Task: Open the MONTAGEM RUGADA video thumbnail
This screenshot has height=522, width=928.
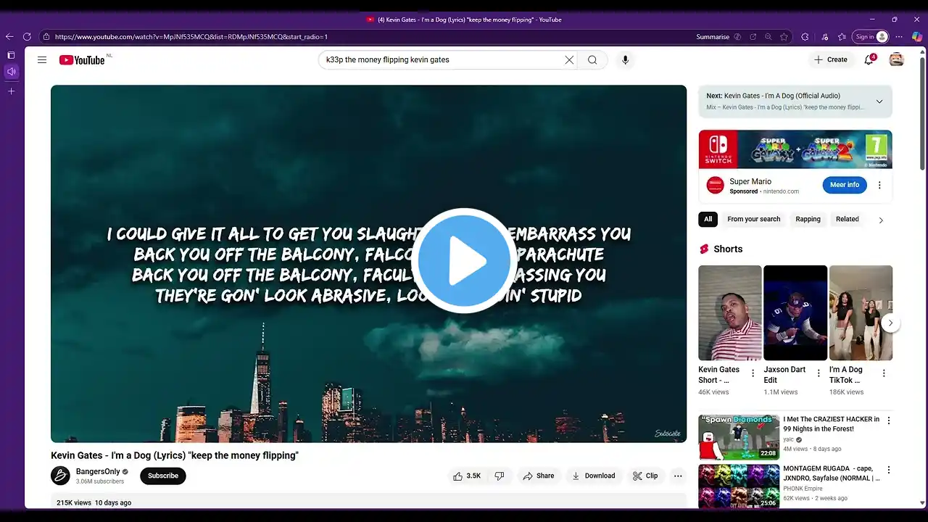Action: click(739, 486)
